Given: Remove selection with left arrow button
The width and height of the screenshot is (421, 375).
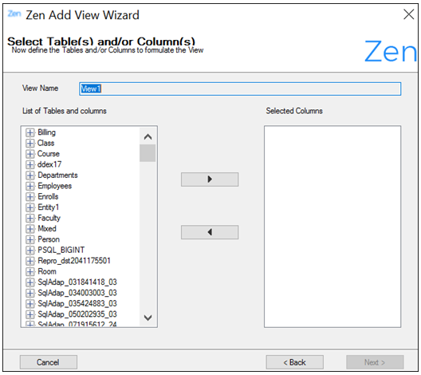Looking at the screenshot, I should pyautogui.click(x=210, y=232).
